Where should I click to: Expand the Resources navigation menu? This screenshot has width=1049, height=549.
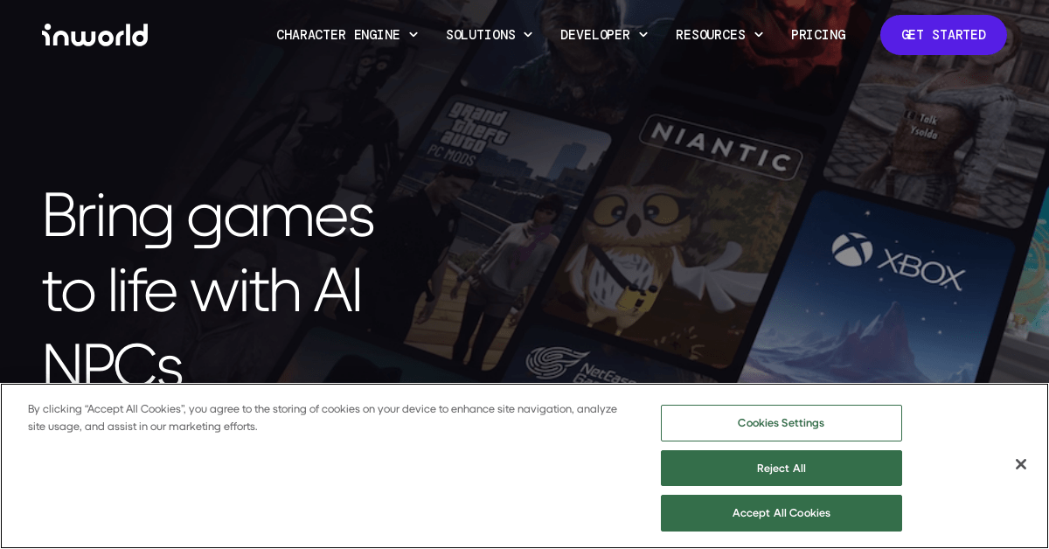pos(719,35)
